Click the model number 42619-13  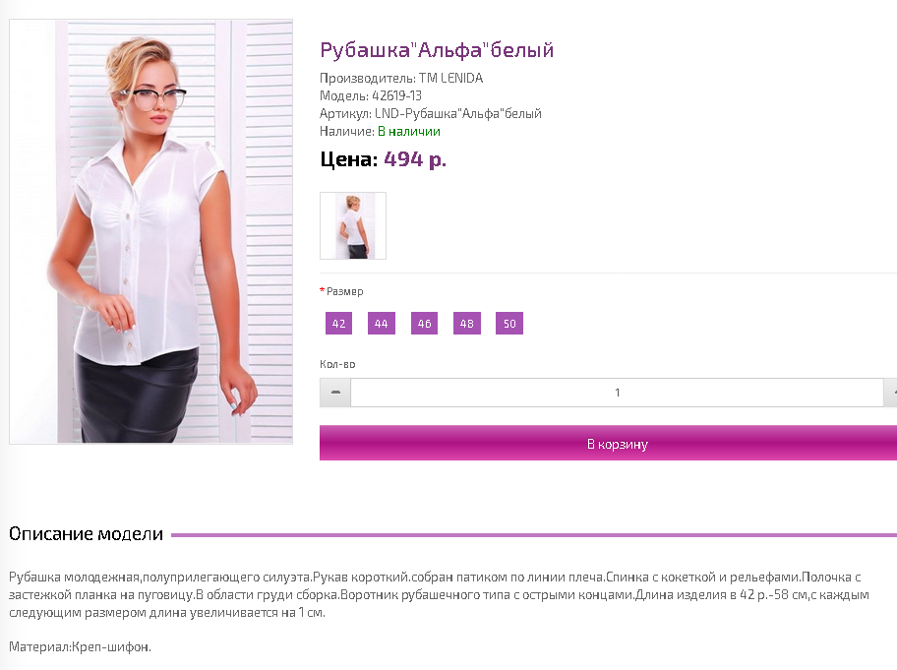click(x=396, y=95)
